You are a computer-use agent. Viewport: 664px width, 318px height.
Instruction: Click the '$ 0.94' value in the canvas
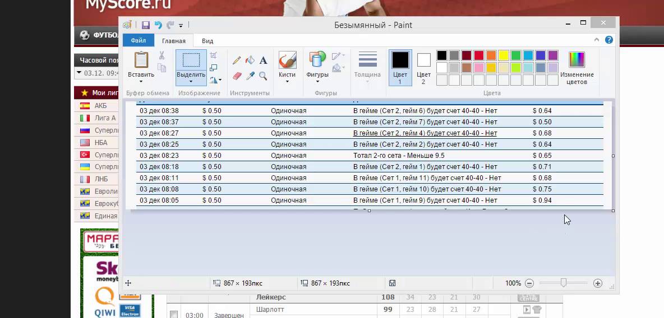(542, 200)
